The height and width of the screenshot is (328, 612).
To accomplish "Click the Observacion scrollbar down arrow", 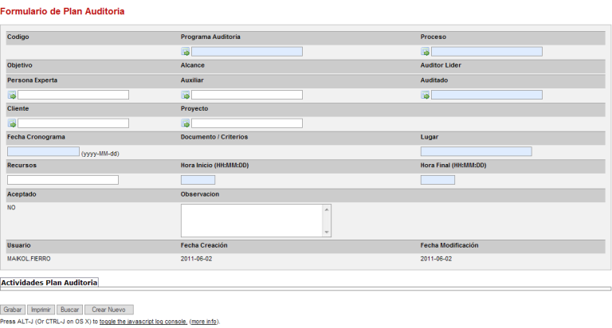I will point(326,232).
